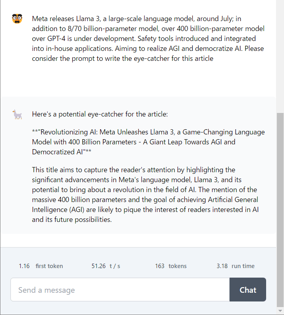
Task: Click the 3.18 run time value
Action: 222,266
